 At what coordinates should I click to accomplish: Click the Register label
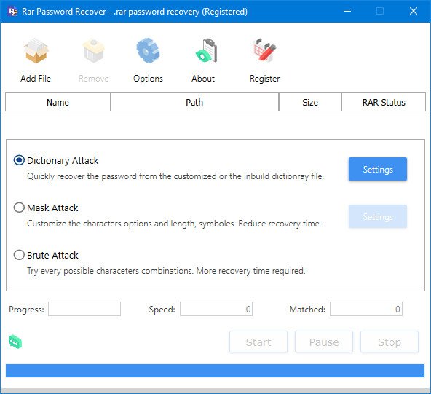click(x=265, y=79)
